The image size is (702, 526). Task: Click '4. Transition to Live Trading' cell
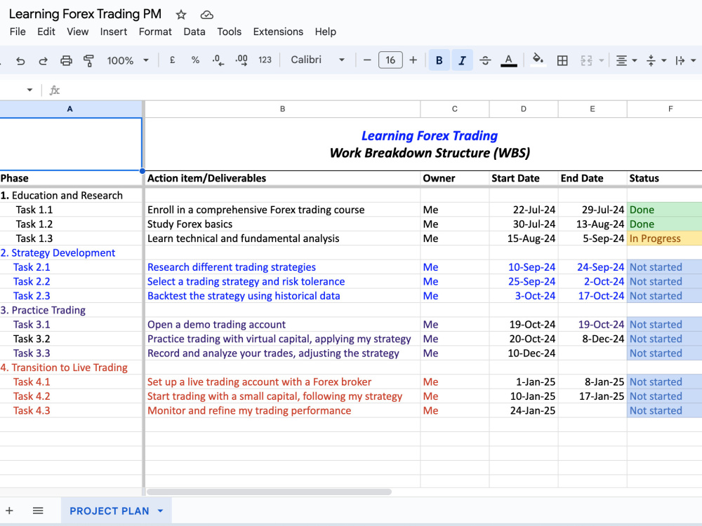point(71,367)
